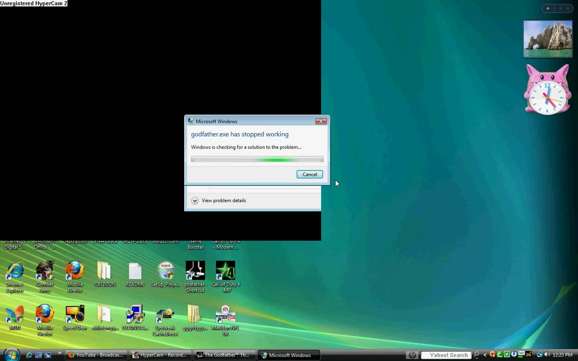Expand the Quick Launch overflow chevron

(x=59, y=353)
